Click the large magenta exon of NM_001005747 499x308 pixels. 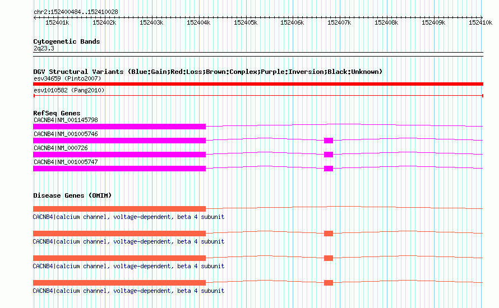[x=119, y=169]
